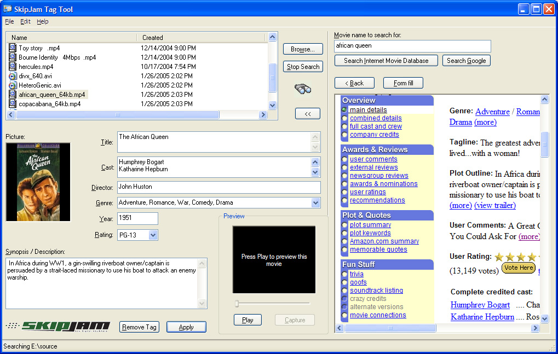Click the copacabana_64kb.mp4 file icon
Viewport: 558px width, 354px height.
point(13,103)
